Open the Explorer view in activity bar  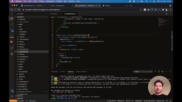pyautogui.click(x=12, y=18)
